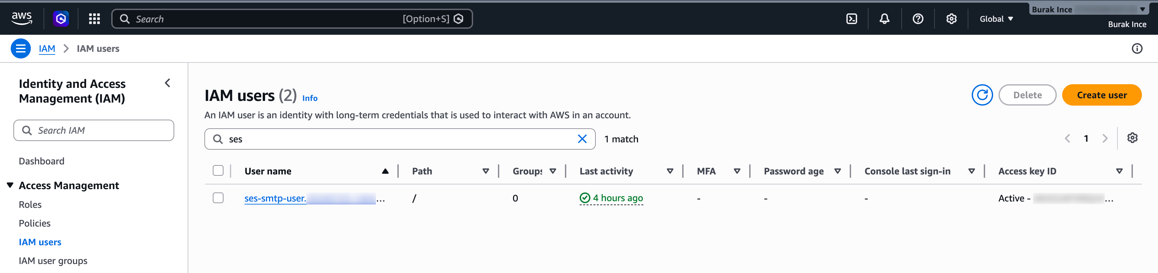
Task: Sort by Password age column arrow
Action: click(x=837, y=171)
